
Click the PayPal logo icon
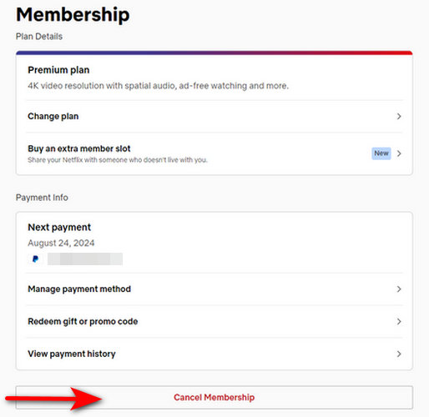pos(36,259)
